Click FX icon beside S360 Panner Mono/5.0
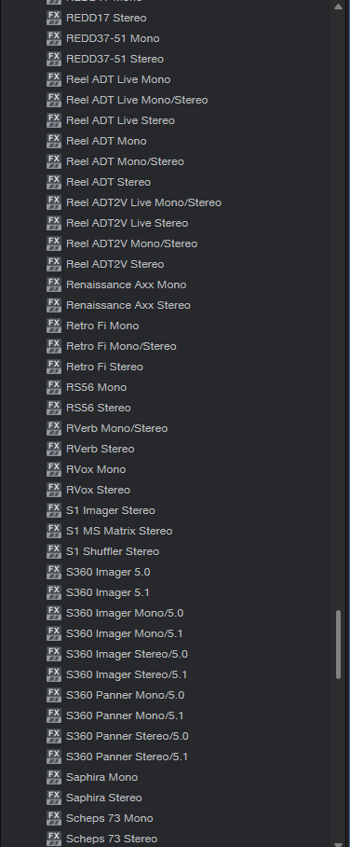This screenshot has width=350, height=847. tap(54, 695)
